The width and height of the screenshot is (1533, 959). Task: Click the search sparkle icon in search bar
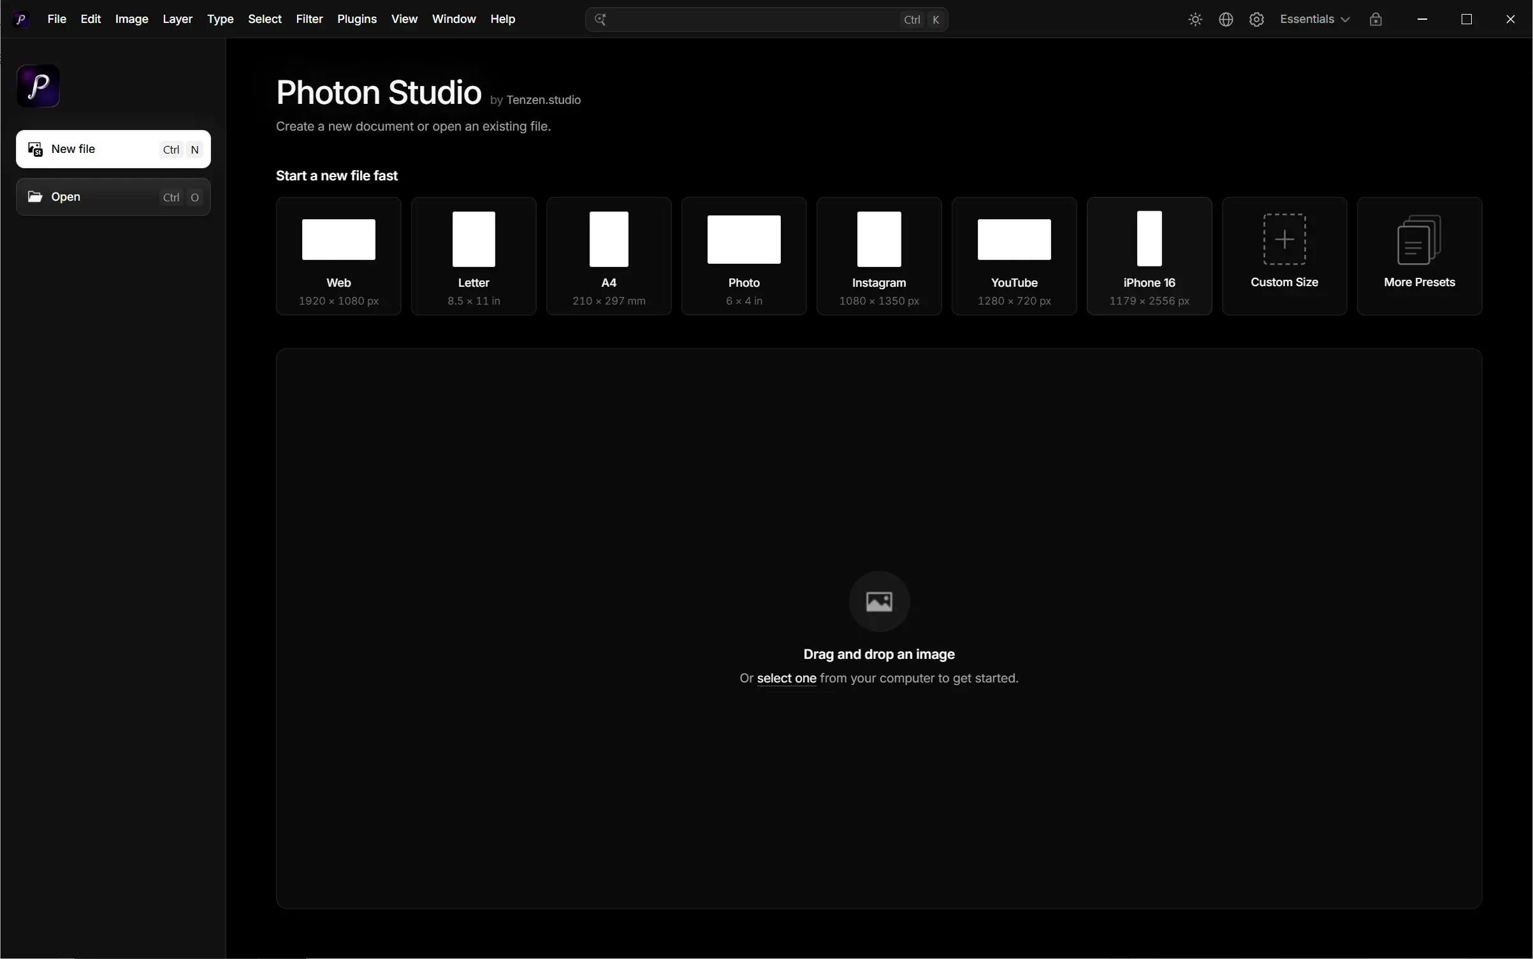click(600, 19)
